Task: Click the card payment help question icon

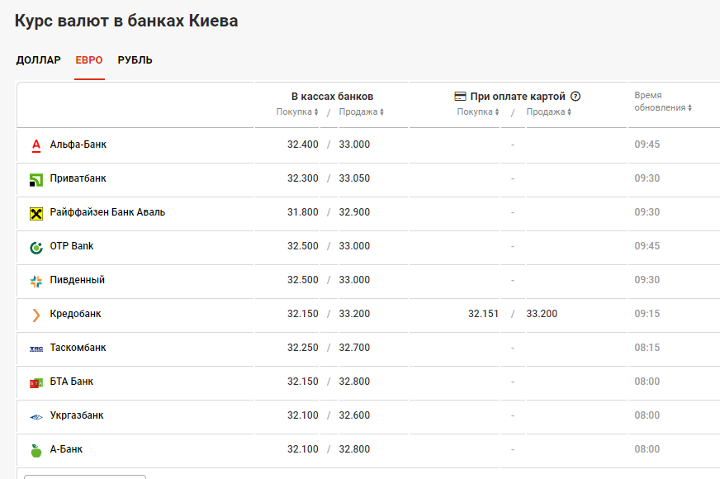Action: 576,97
